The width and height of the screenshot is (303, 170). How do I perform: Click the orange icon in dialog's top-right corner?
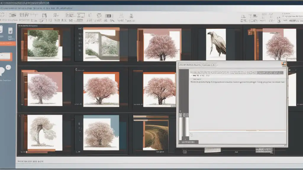[284, 64]
